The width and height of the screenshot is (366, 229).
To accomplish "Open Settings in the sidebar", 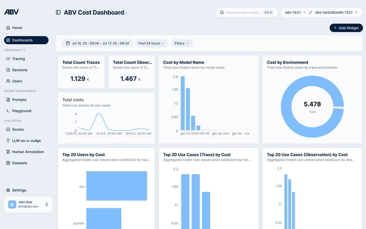I will pyautogui.click(x=26, y=190).
